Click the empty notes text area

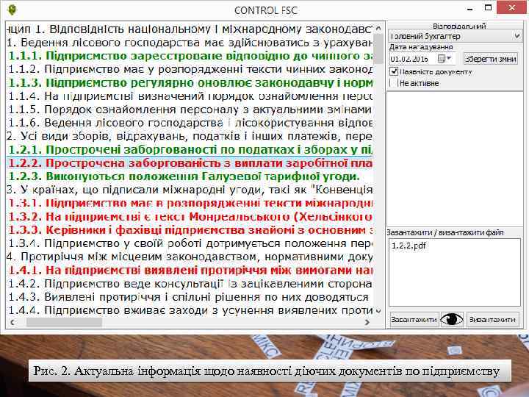point(455,159)
